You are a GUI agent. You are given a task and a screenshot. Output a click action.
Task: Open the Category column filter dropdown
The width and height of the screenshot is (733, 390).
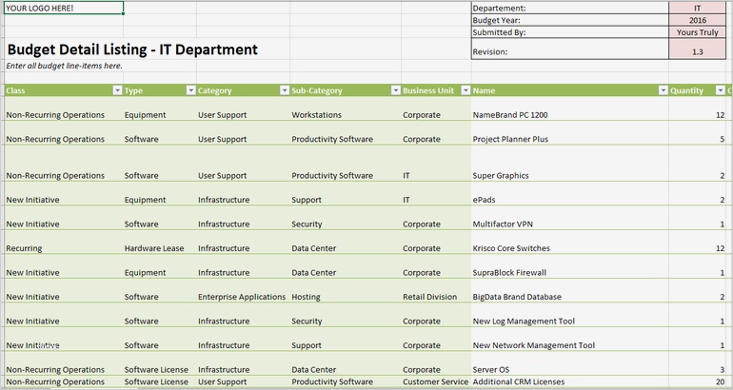[285, 90]
